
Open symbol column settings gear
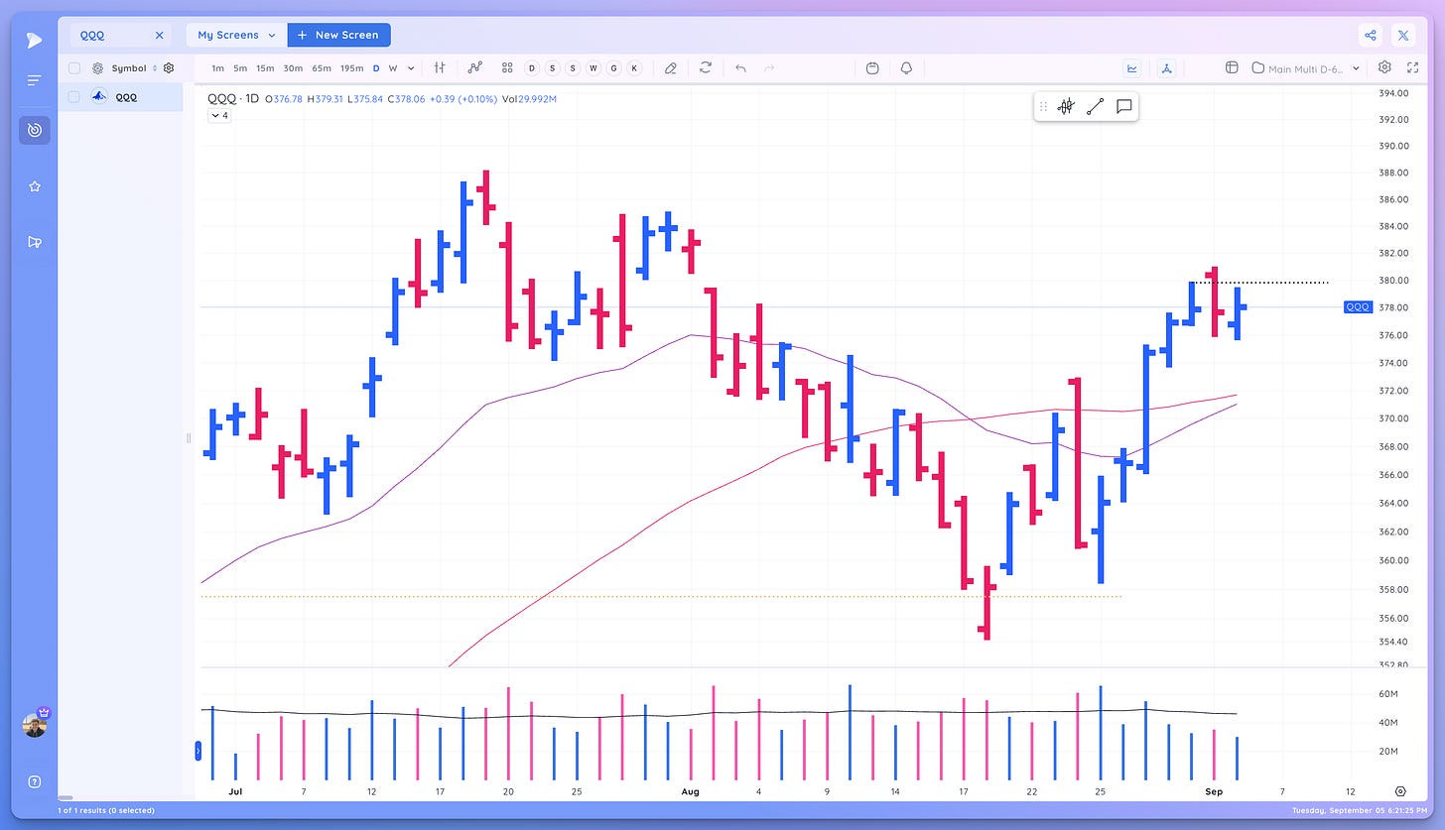tap(169, 68)
